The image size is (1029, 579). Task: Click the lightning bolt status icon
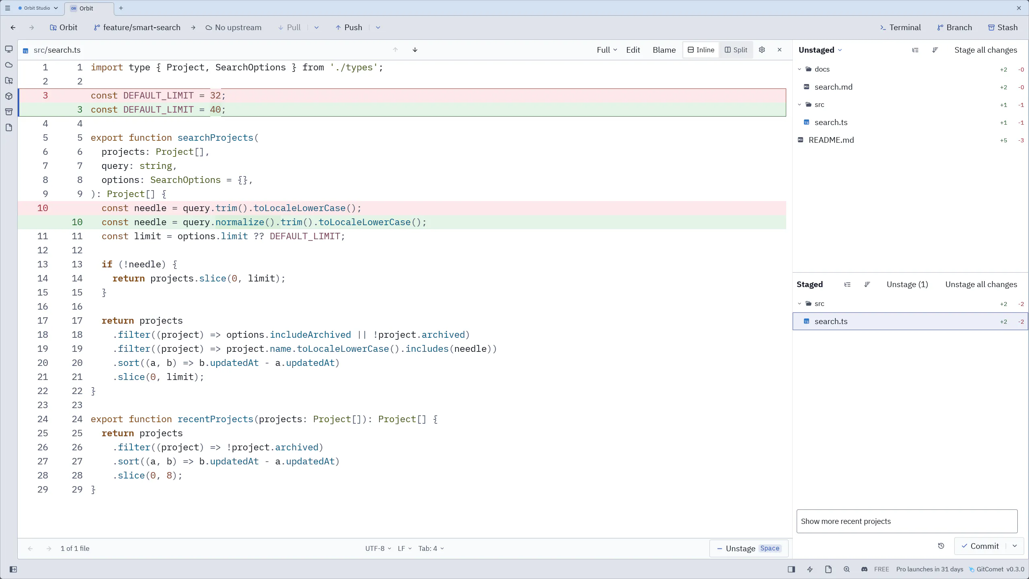810,569
